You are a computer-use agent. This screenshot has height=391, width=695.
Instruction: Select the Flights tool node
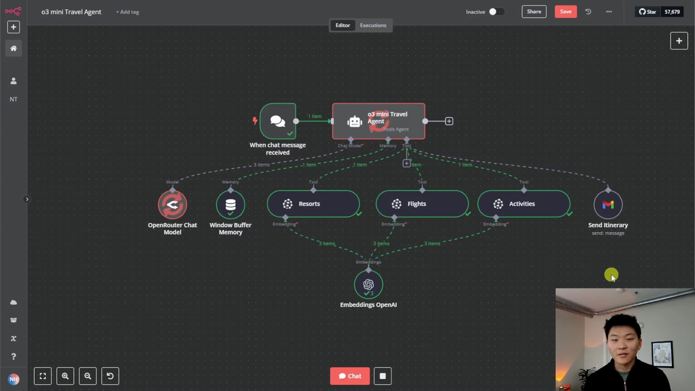pyautogui.click(x=422, y=204)
